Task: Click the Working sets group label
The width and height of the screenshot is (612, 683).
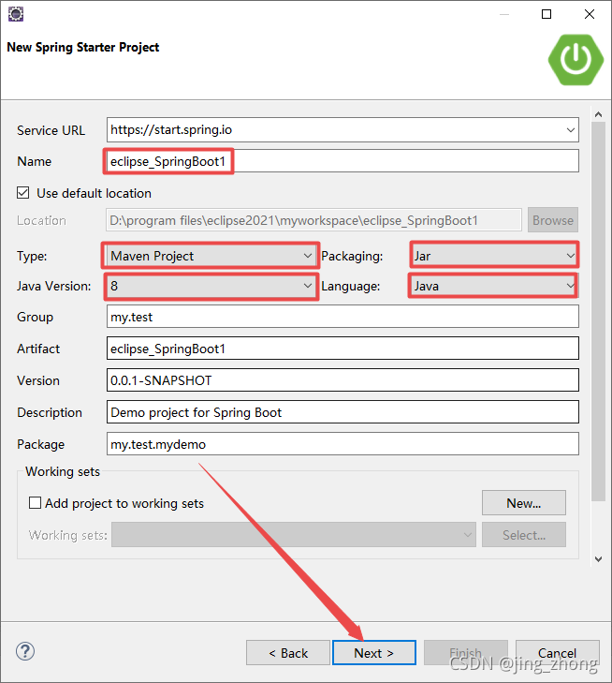Action: (x=63, y=471)
